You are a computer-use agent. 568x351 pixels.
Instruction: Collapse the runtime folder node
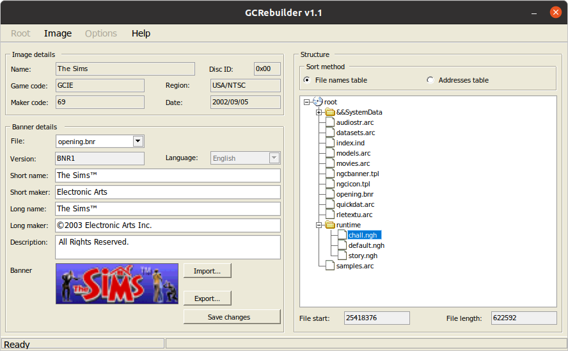[319, 225]
